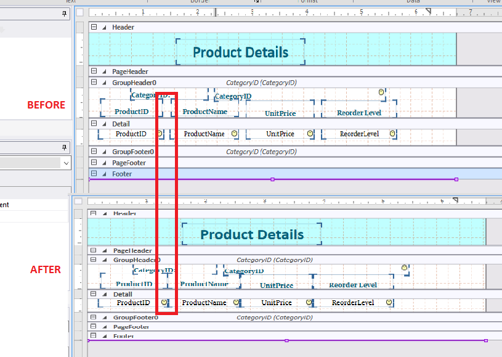Collapse GroupFooter0 in the upper designer
502x357 pixels.
click(94, 151)
